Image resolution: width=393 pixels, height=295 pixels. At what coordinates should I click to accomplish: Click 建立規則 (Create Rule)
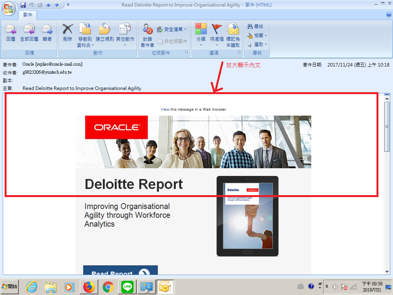click(x=104, y=33)
